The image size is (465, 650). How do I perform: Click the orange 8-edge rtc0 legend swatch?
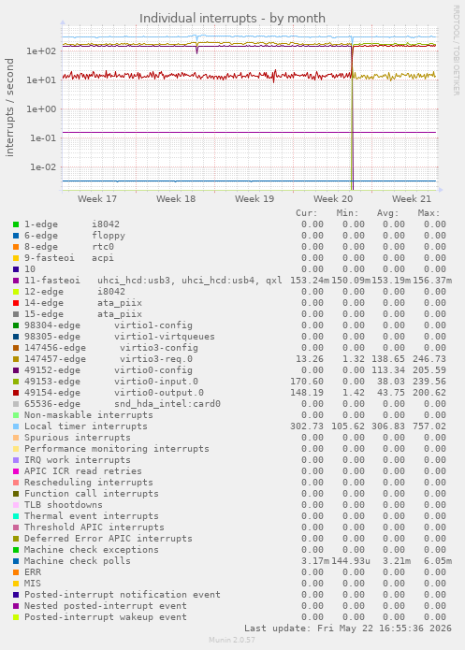click(x=16, y=247)
